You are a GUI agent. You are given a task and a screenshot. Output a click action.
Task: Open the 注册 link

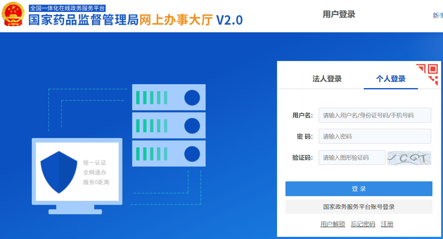coord(387,224)
